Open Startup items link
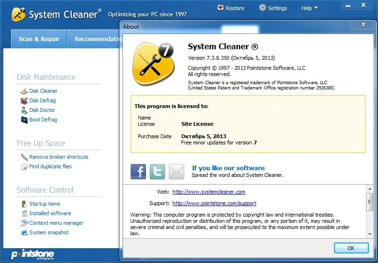The image size is (378, 263). [x=44, y=204]
